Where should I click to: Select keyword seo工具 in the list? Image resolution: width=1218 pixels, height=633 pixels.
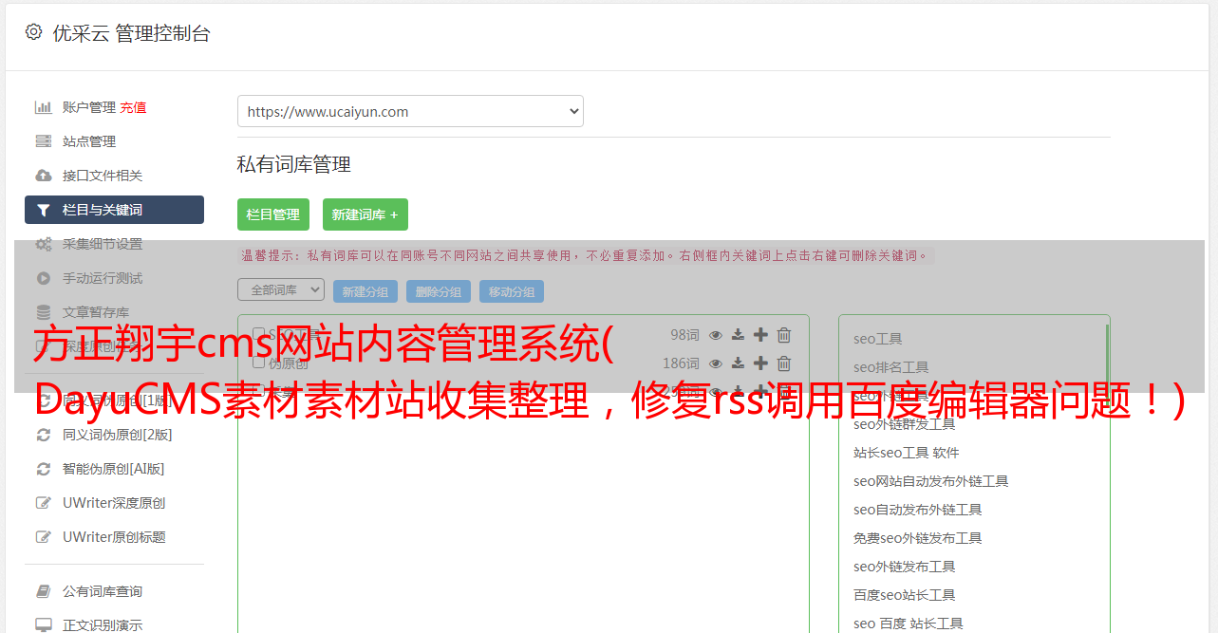click(x=877, y=339)
